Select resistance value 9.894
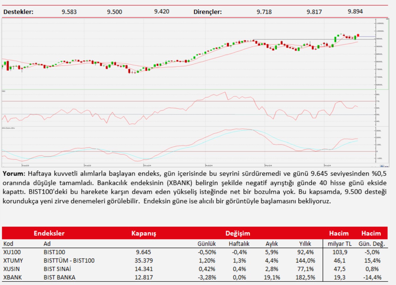Image resolution: width=396 pixels, height=285 pixels. point(355,12)
